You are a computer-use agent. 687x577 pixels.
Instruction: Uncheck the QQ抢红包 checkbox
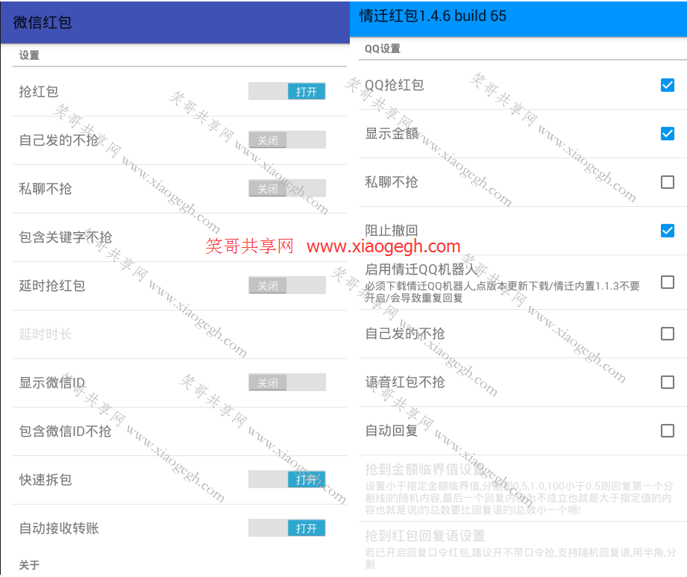point(668,85)
